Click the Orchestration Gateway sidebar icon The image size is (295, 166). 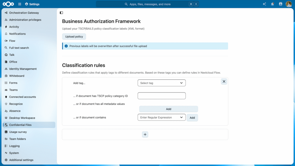[x=6, y=13]
